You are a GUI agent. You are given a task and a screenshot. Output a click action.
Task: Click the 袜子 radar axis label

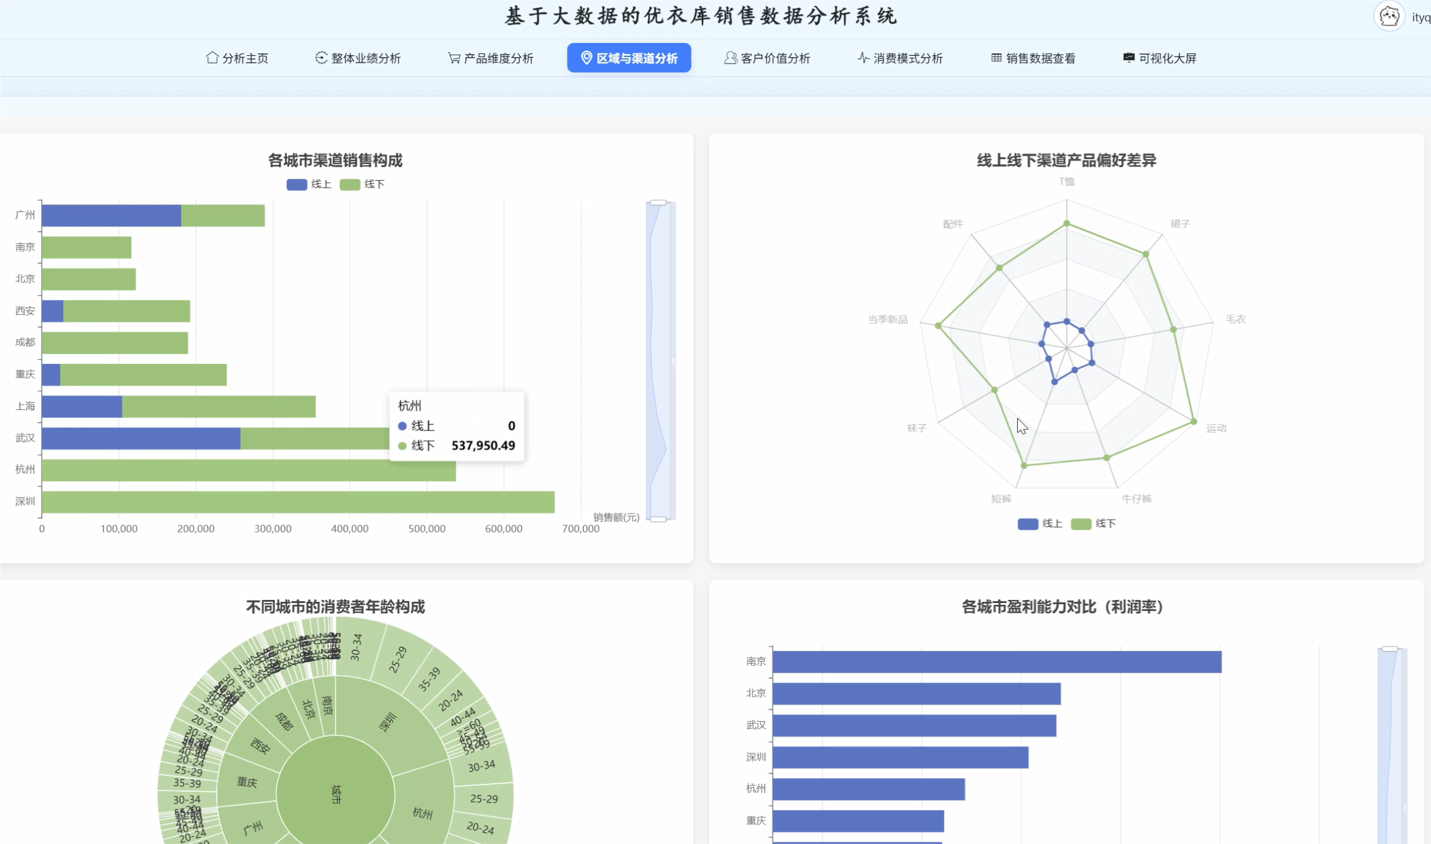pos(917,428)
